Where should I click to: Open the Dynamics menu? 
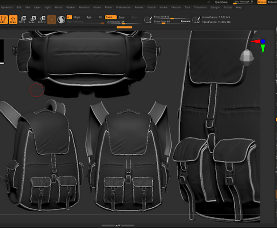7,7
